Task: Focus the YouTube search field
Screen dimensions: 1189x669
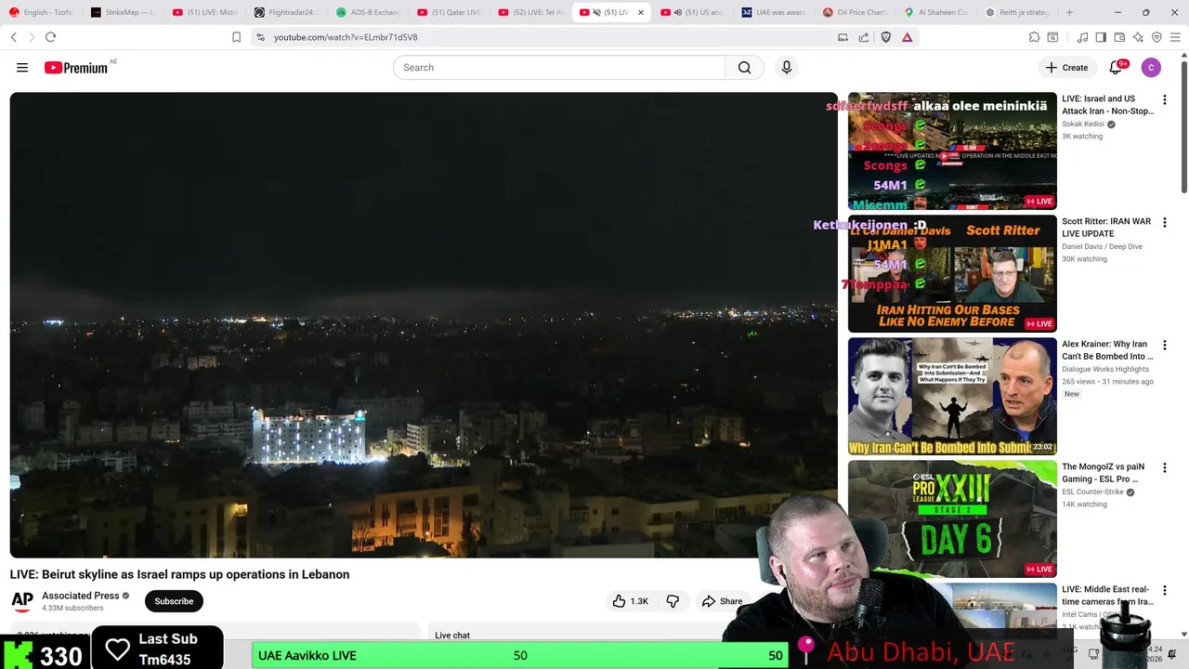Action: 559,68
